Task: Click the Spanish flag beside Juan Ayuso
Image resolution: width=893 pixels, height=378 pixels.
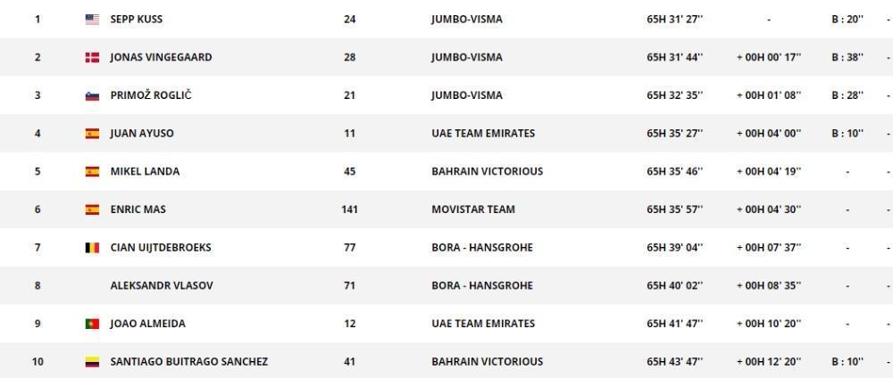Action: [92, 134]
